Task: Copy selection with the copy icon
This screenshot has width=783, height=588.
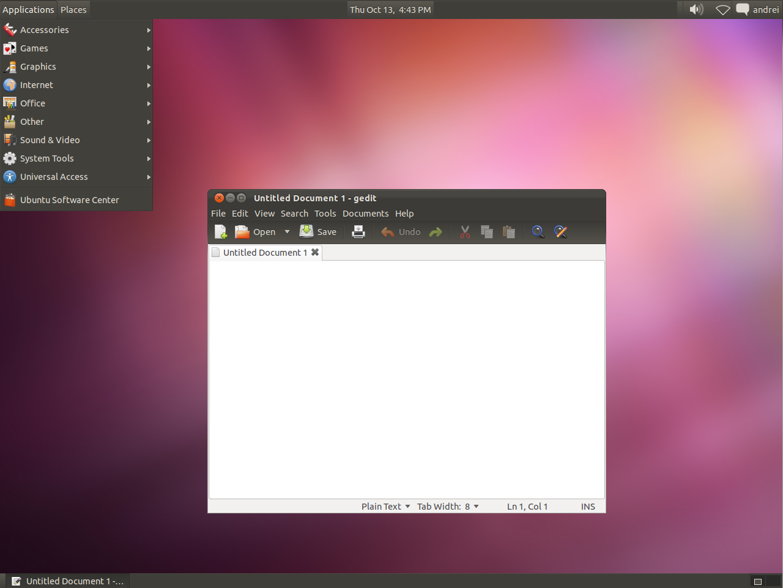Action: [487, 232]
